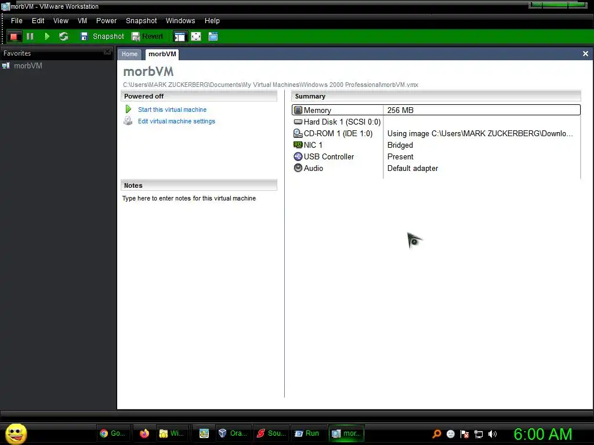
Task: Click the round white tray icon
Action: coord(450,434)
